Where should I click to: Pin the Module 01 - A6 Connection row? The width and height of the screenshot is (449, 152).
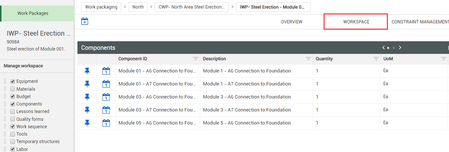(87, 71)
